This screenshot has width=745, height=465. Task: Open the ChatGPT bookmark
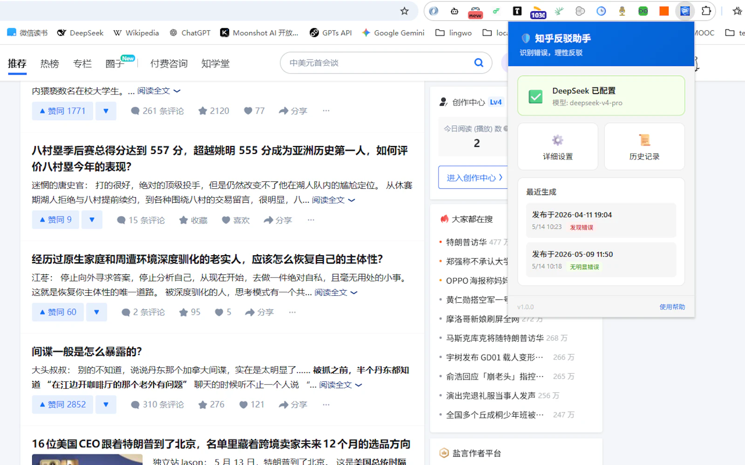coord(190,33)
